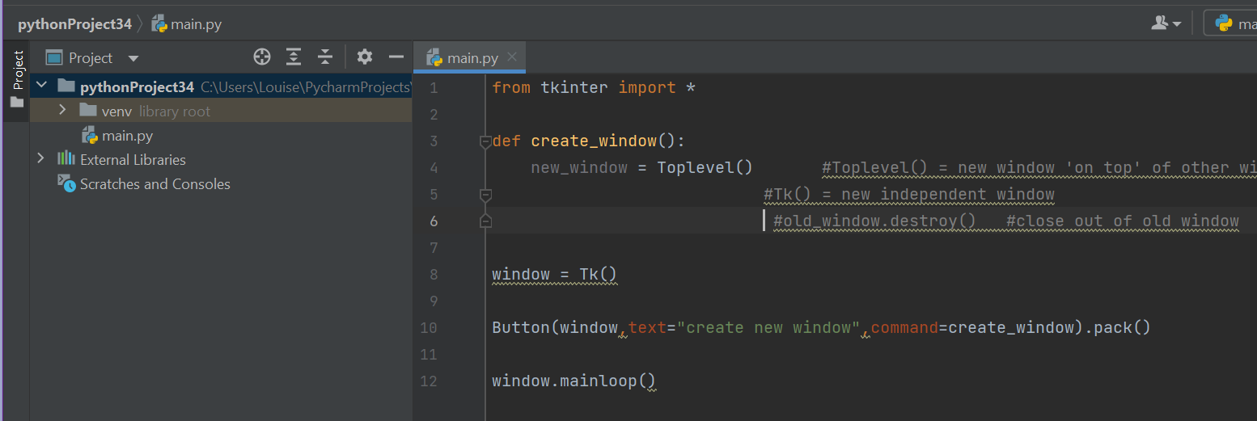The height and width of the screenshot is (421, 1257).
Task: Click the Expand All icon in Project panel
Action: coord(294,57)
